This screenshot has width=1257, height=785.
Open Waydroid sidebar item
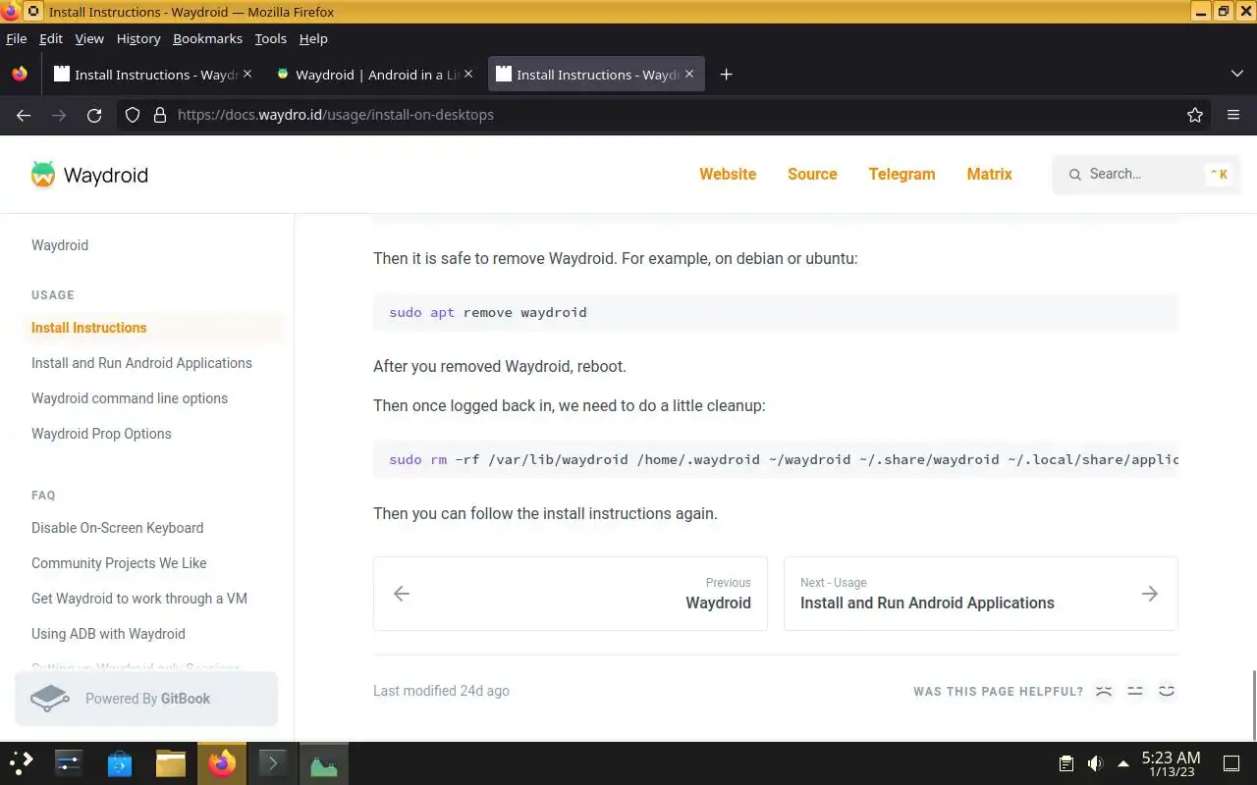[60, 245]
